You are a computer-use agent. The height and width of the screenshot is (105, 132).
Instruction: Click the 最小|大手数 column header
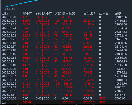click(44, 13)
